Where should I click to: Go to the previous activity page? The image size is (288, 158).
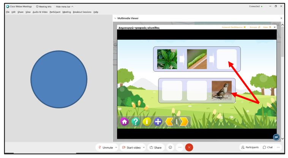click(x=169, y=122)
